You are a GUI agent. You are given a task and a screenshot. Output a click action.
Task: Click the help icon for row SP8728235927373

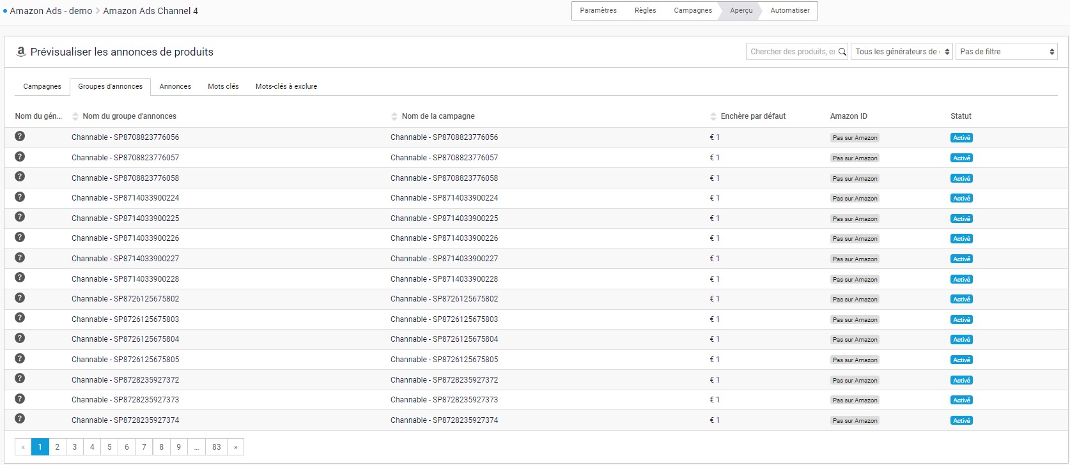coord(20,399)
